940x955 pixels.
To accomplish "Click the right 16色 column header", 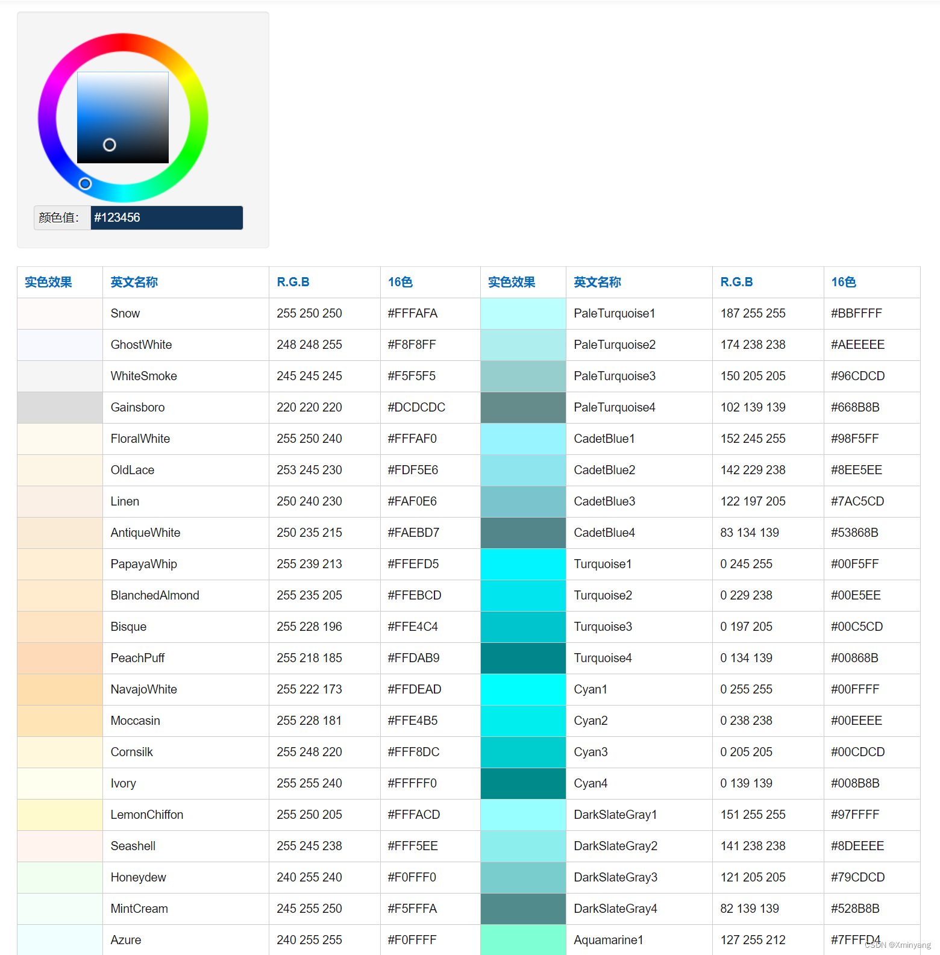I will [x=844, y=282].
